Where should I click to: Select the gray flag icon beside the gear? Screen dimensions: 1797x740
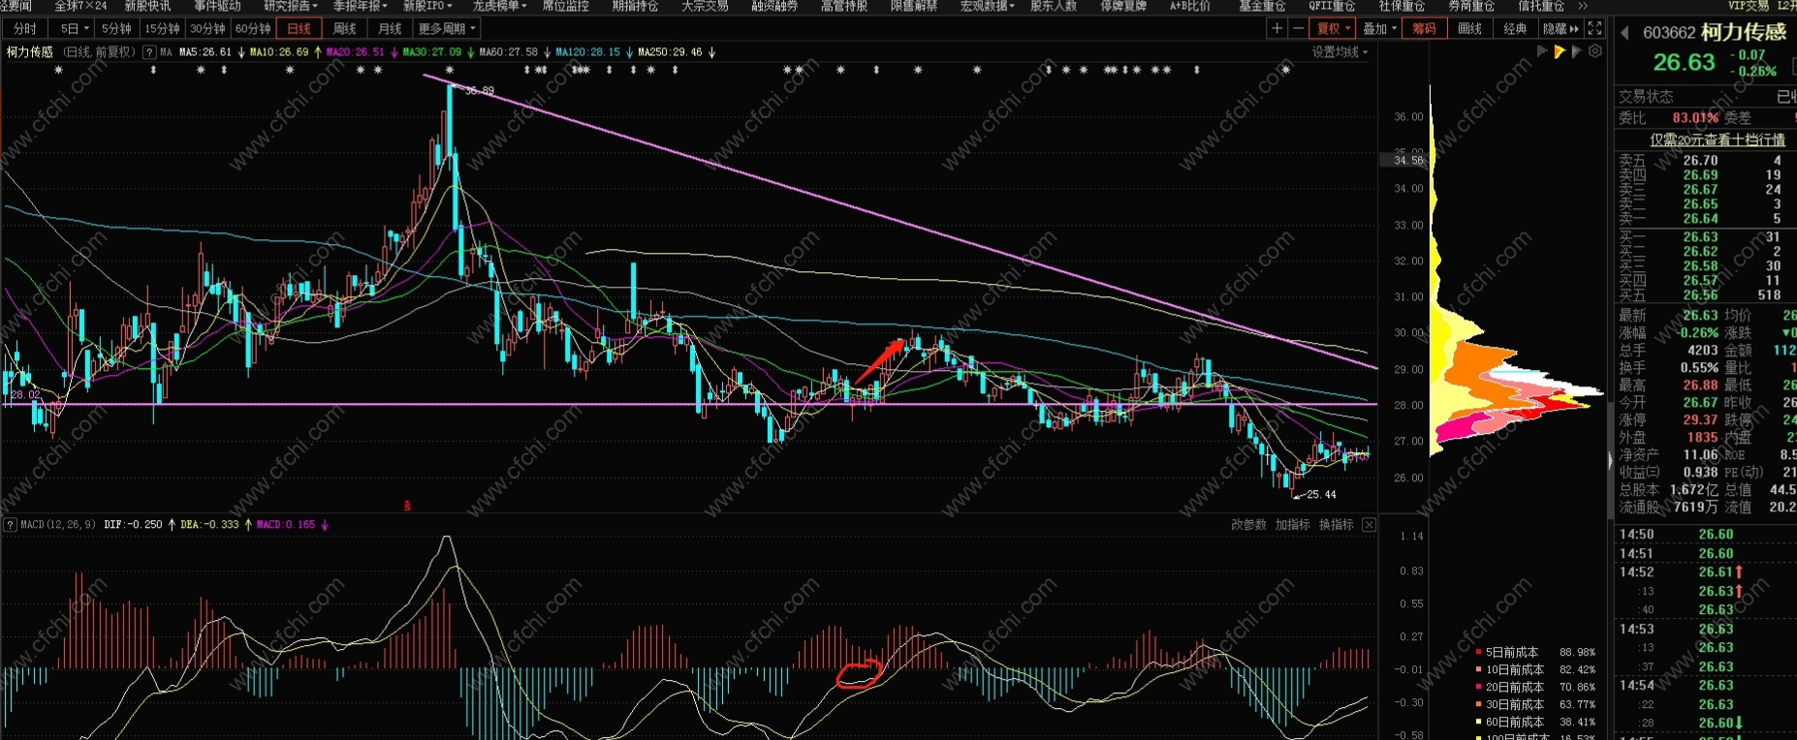pos(1577,51)
